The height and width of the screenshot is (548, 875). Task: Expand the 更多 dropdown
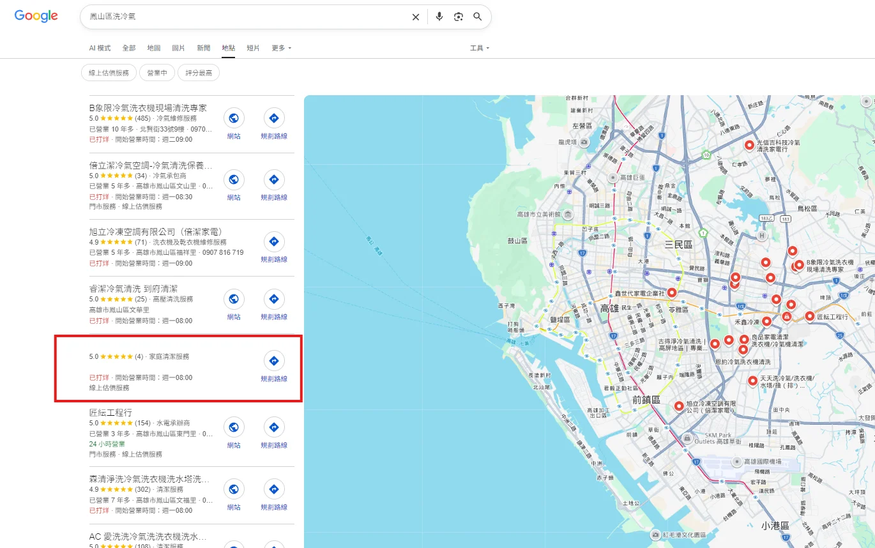pyautogui.click(x=282, y=48)
